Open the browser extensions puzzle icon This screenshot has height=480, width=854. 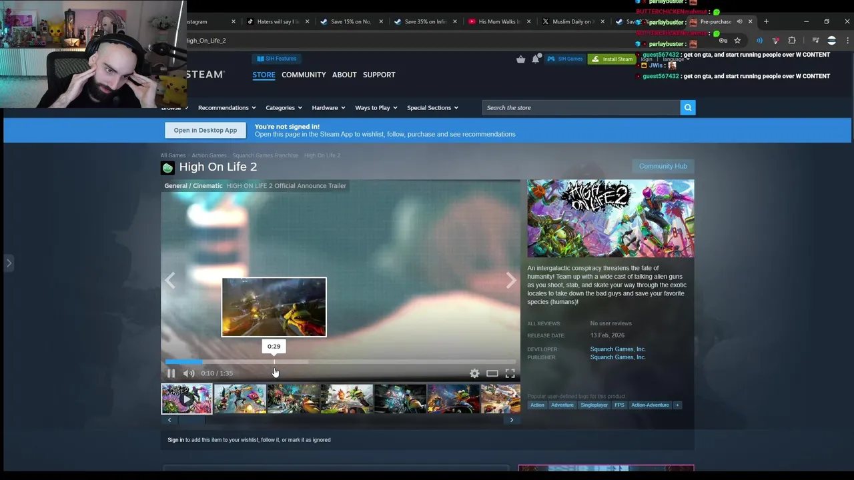tap(792, 41)
